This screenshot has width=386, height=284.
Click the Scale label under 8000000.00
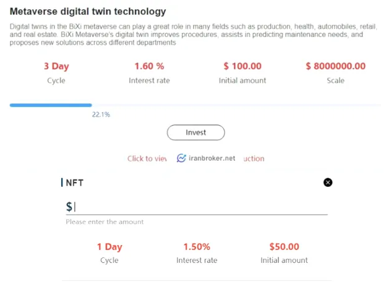(x=335, y=80)
